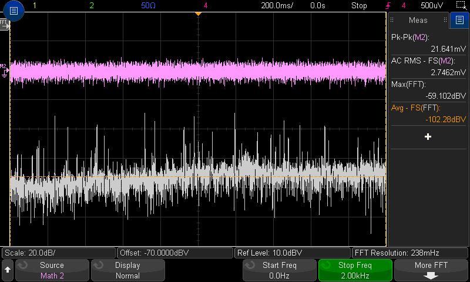Select channel 2 indicator

pyautogui.click(x=92, y=5)
